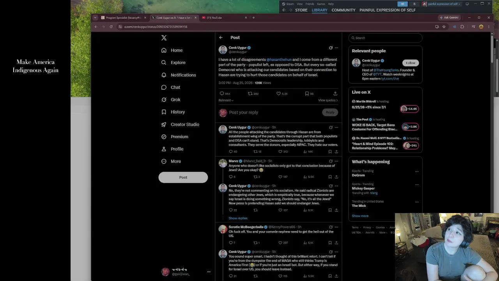Open three-dot menu on Marvz reply

click(336, 161)
